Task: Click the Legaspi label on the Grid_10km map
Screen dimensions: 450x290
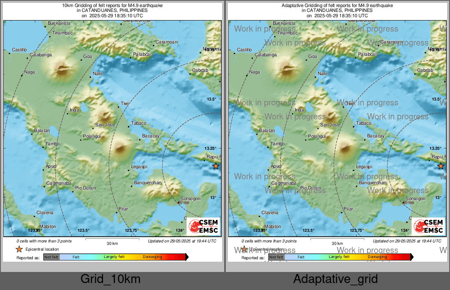Action: coord(139,167)
